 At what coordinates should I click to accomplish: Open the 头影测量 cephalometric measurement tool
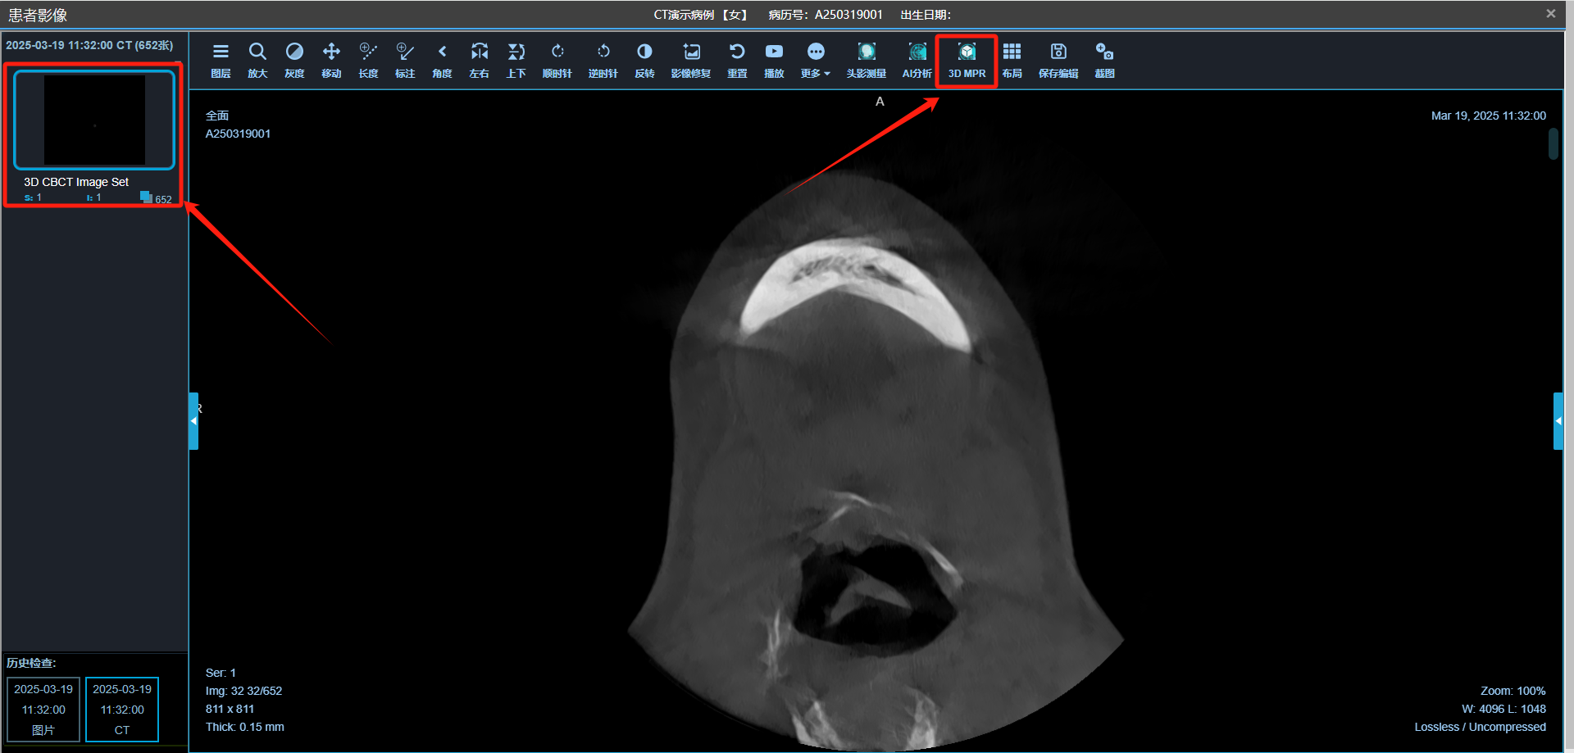866,59
